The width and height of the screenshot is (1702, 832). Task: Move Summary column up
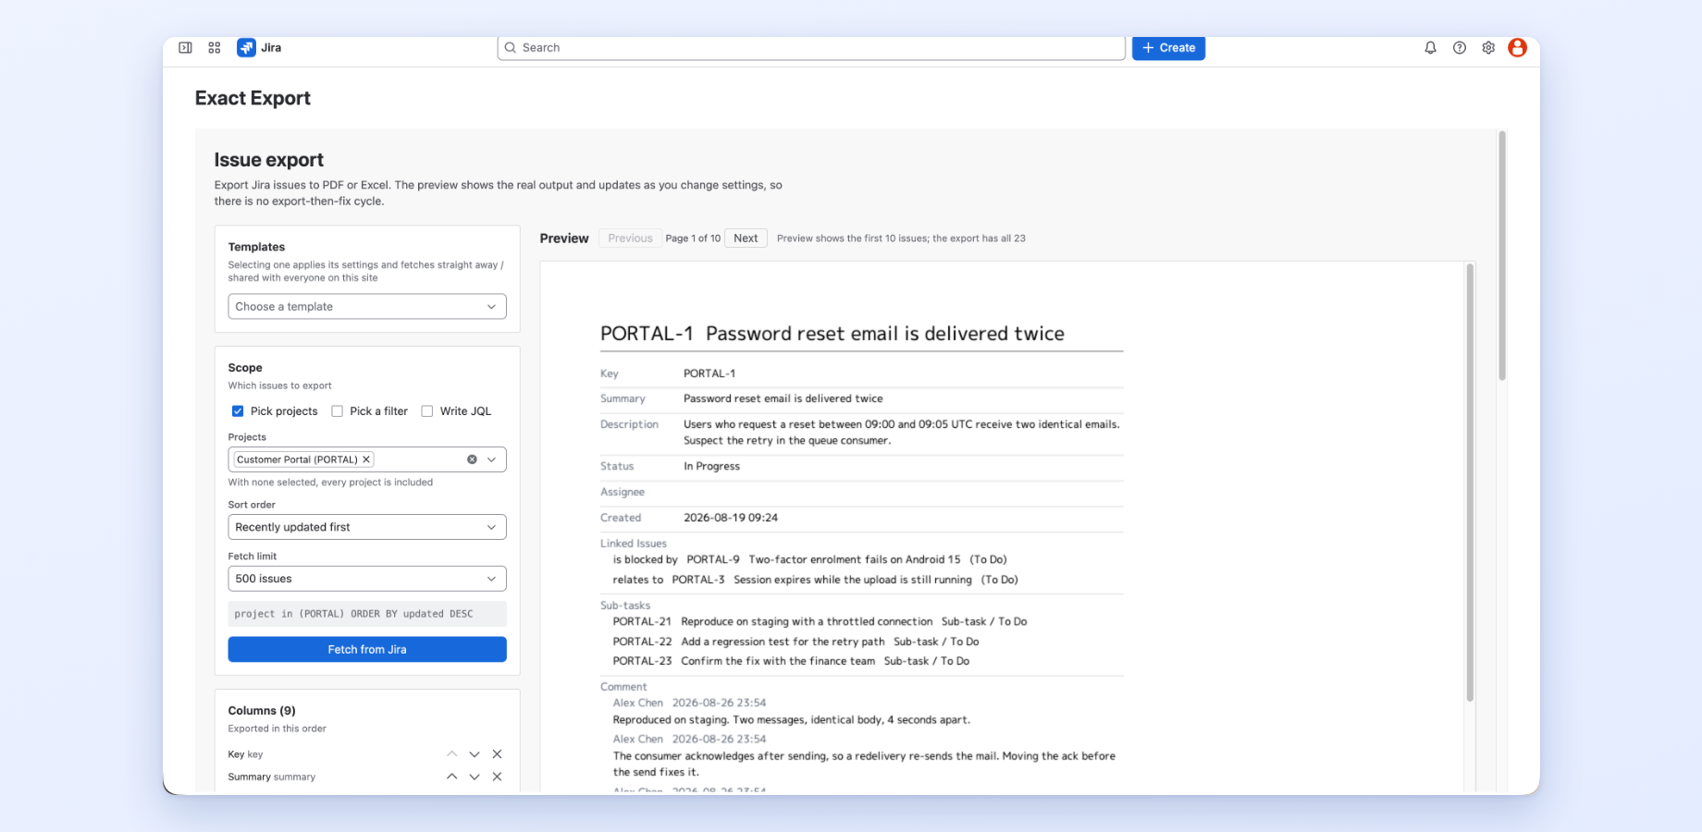pyautogui.click(x=451, y=777)
